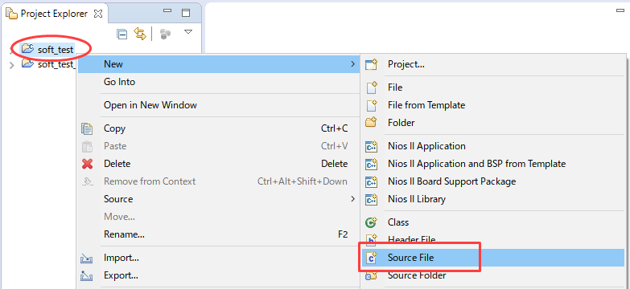Viewport: 630px width, 289px height.
Task: Click the new Folder icon
Action: click(371, 122)
